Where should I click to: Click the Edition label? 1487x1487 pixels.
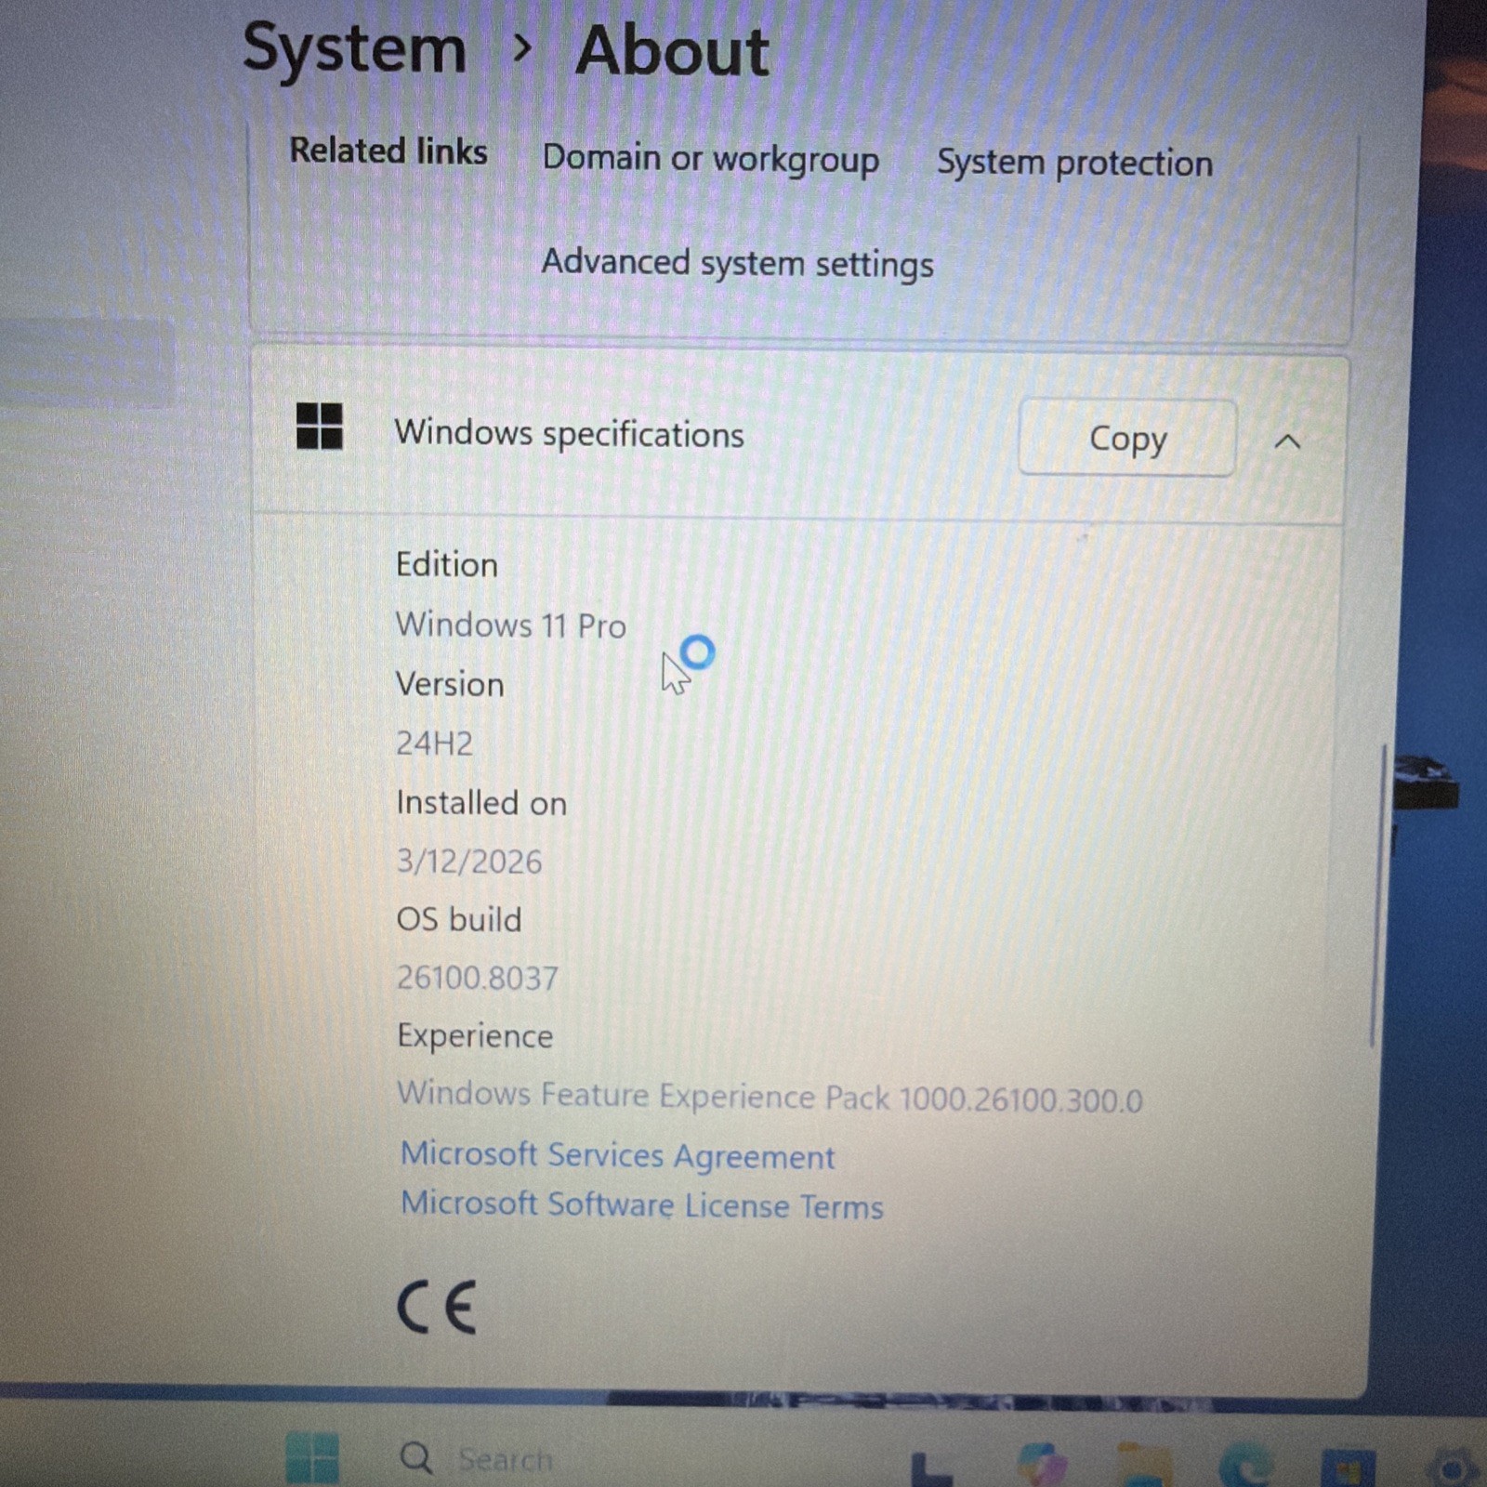click(447, 565)
